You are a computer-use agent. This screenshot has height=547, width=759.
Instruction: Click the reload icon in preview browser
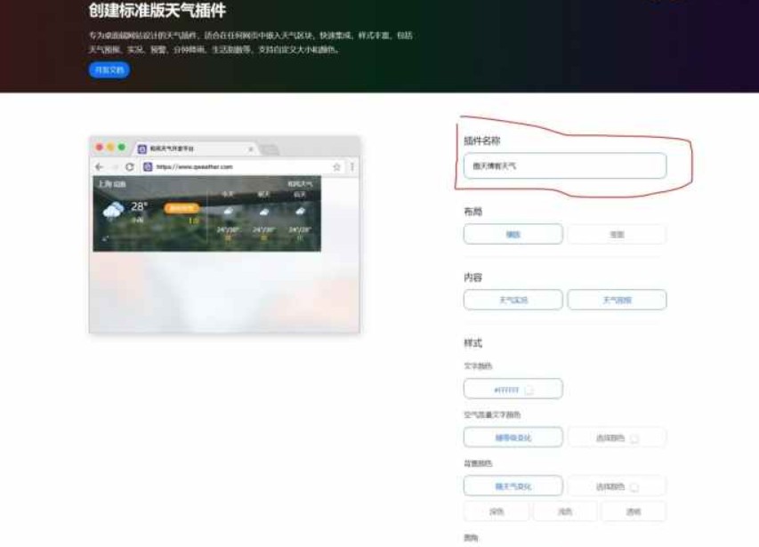pos(130,167)
